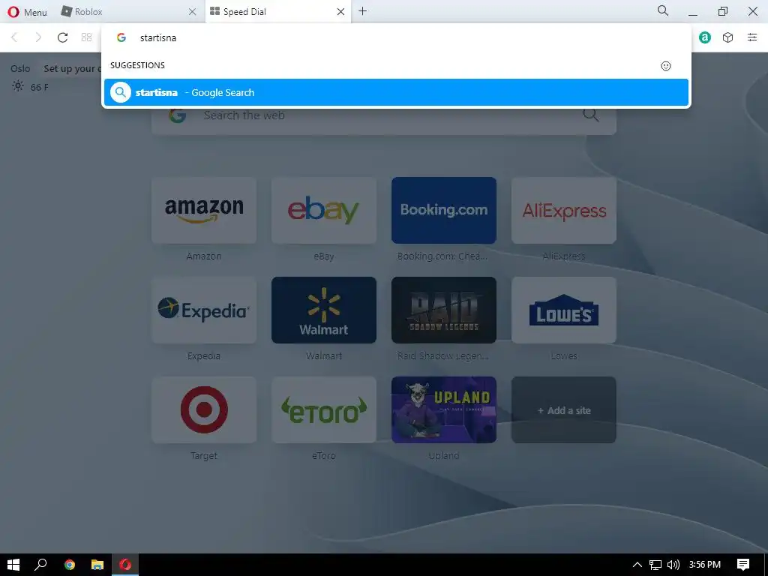Image resolution: width=768 pixels, height=576 pixels.
Task: Open the Booking.com speed dial tile
Action: tap(444, 210)
